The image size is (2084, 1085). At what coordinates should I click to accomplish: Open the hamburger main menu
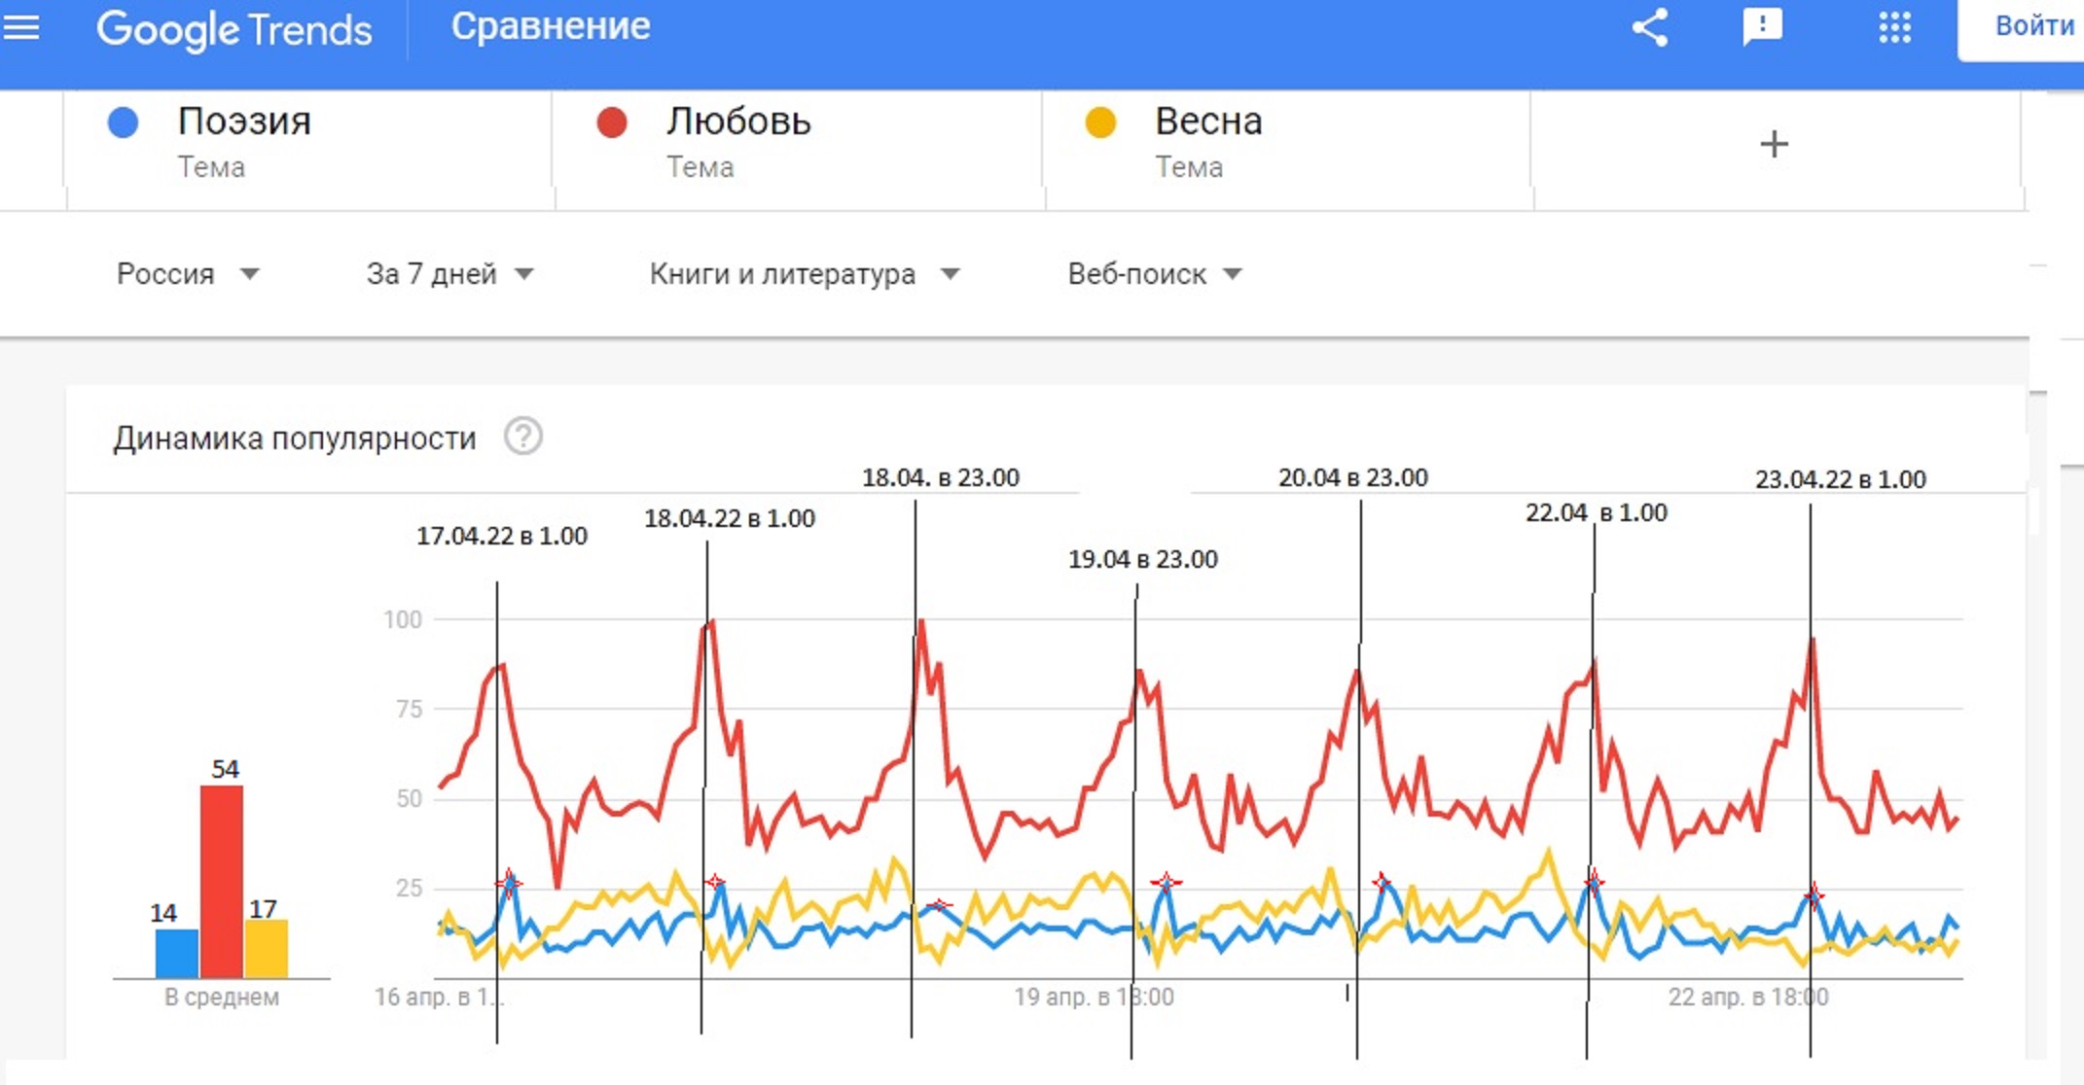tap(21, 27)
